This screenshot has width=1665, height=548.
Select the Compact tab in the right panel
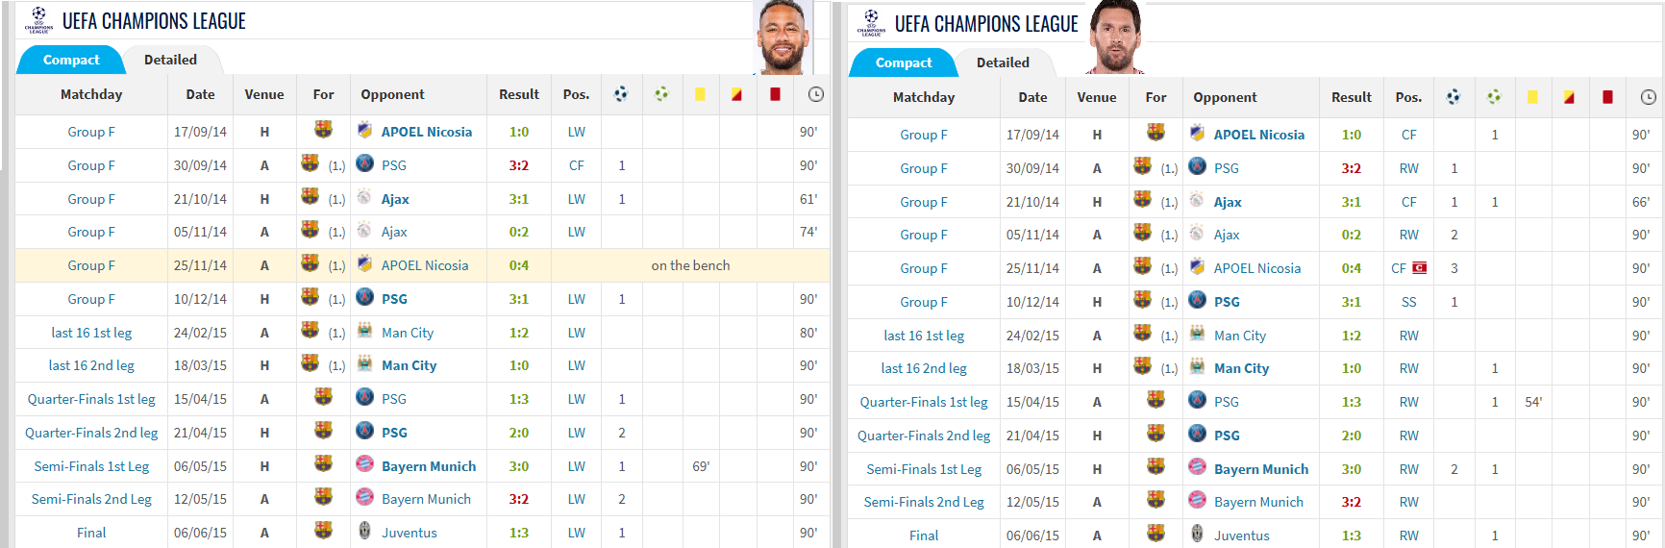pyautogui.click(x=903, y=62)
